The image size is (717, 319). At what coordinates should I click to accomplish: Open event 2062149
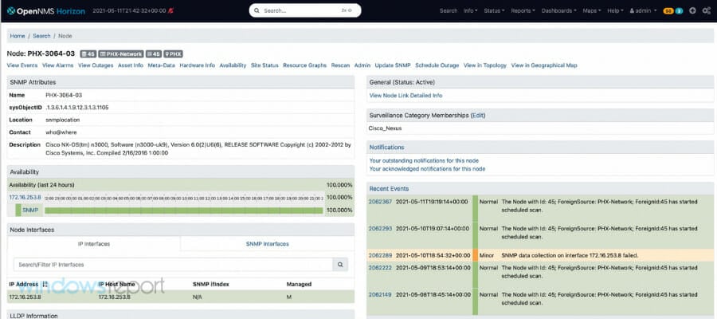click(380, 295)
